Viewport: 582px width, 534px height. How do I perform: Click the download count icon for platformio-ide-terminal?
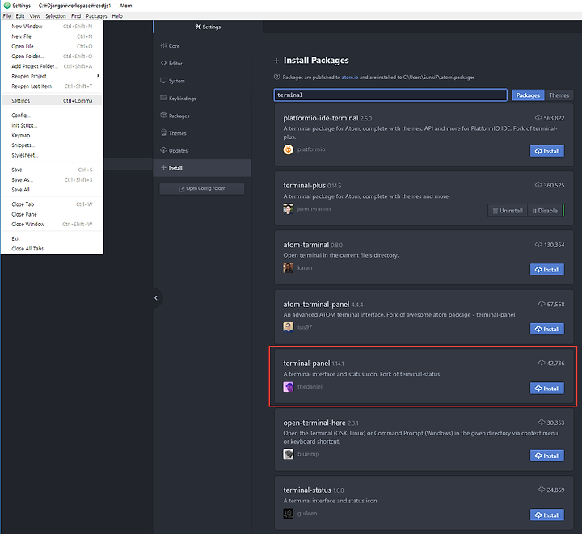point(538,118)
